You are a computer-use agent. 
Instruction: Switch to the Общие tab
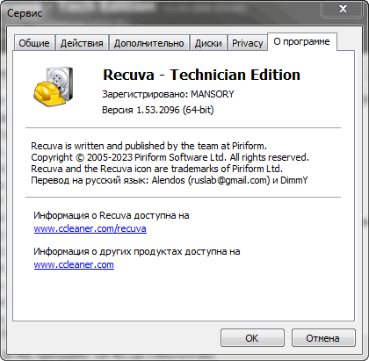pyautogui.click(x=34, y=43)
